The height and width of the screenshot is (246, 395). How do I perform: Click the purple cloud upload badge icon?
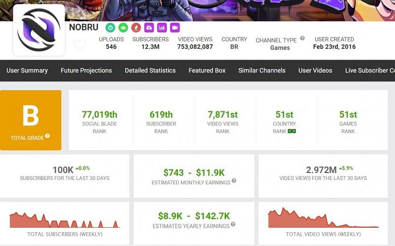click(149, 28)
